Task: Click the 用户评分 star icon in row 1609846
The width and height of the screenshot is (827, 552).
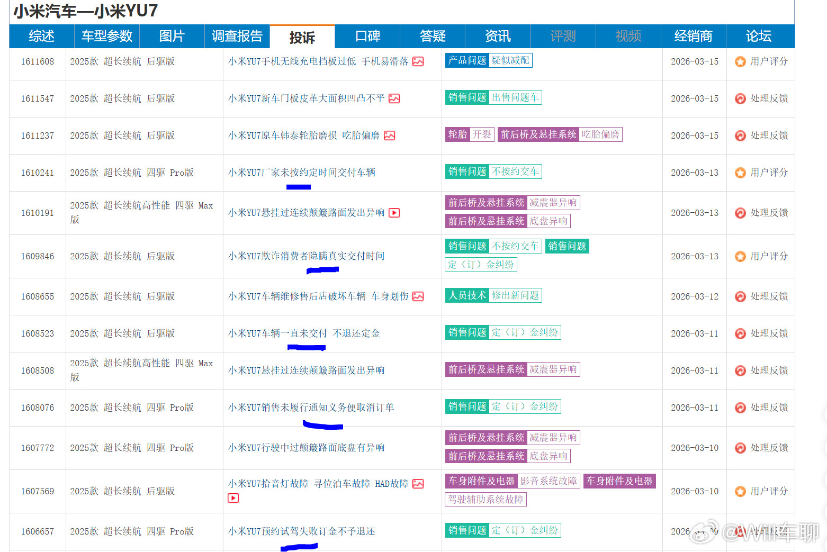Action: pyautogui.click(x=740, y=256)
